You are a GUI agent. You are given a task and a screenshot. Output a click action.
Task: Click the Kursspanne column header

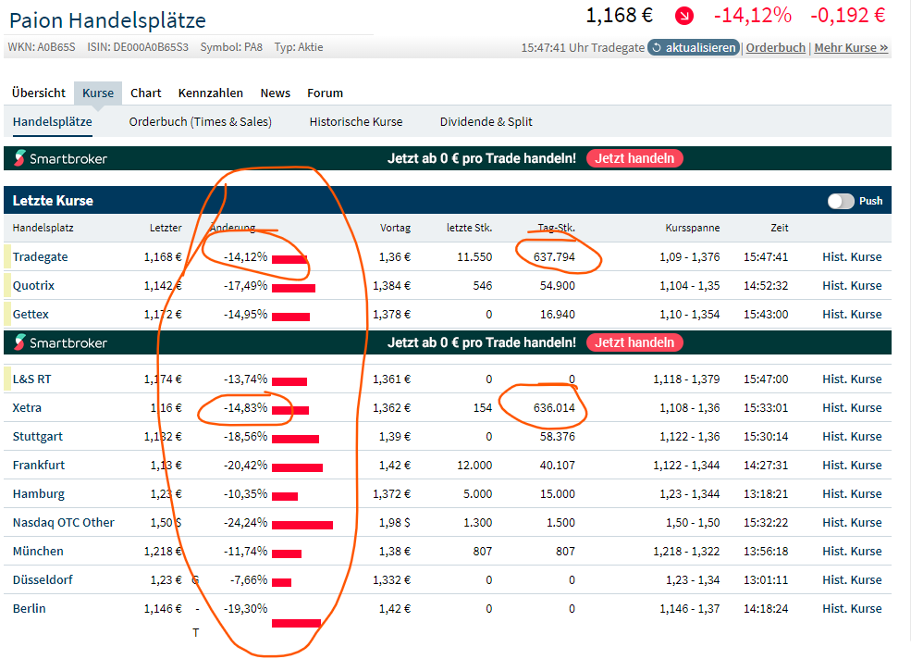(693, 228)
